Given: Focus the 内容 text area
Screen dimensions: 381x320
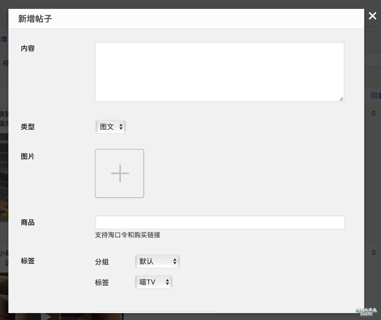Looking at the screenshot, I should pyautogui.click(x=219, y=72).
